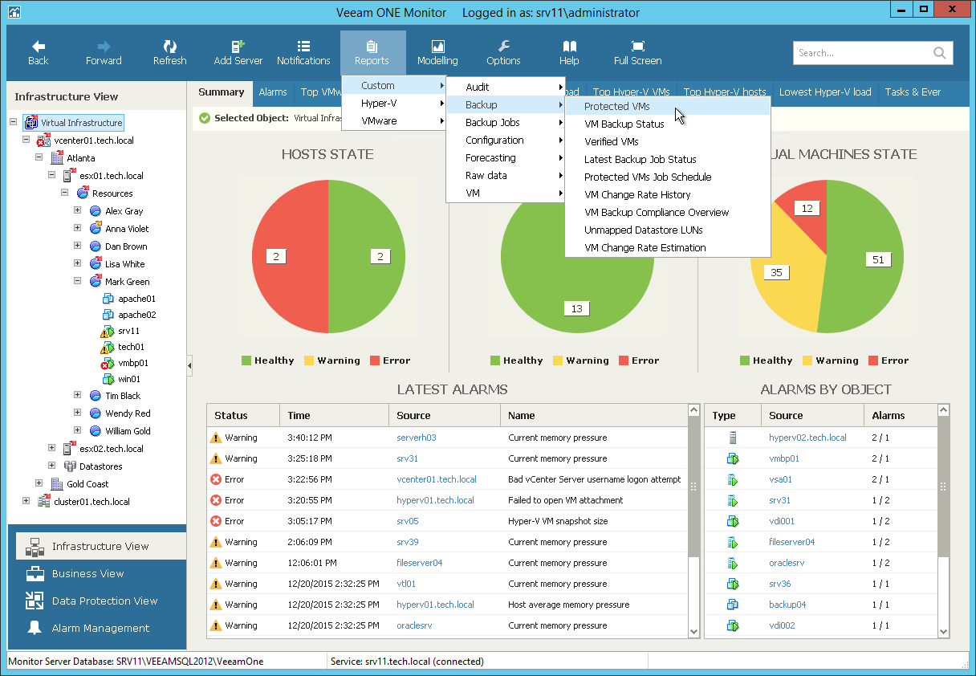
Task: Click the Infrastructure View pane icon
Action: pos(35,547)
